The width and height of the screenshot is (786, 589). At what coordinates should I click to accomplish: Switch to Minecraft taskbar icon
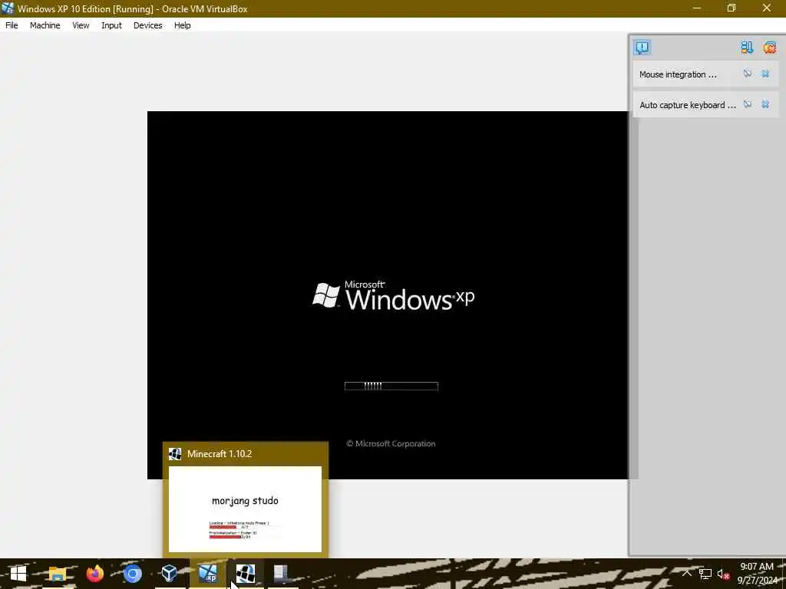(x=245, y=574)
